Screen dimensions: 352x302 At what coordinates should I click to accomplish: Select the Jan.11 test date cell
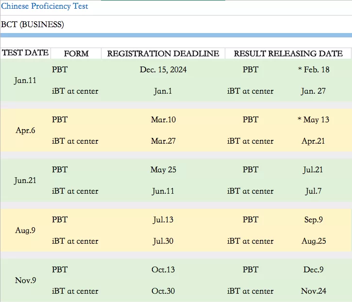[x=25, y=80]
